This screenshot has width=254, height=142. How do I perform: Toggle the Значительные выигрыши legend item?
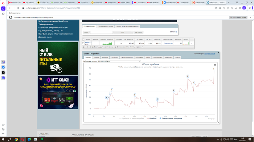[171, 119]
